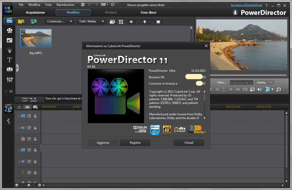Open the Title room T icon
292x190 pixels.
coord(9,60)
